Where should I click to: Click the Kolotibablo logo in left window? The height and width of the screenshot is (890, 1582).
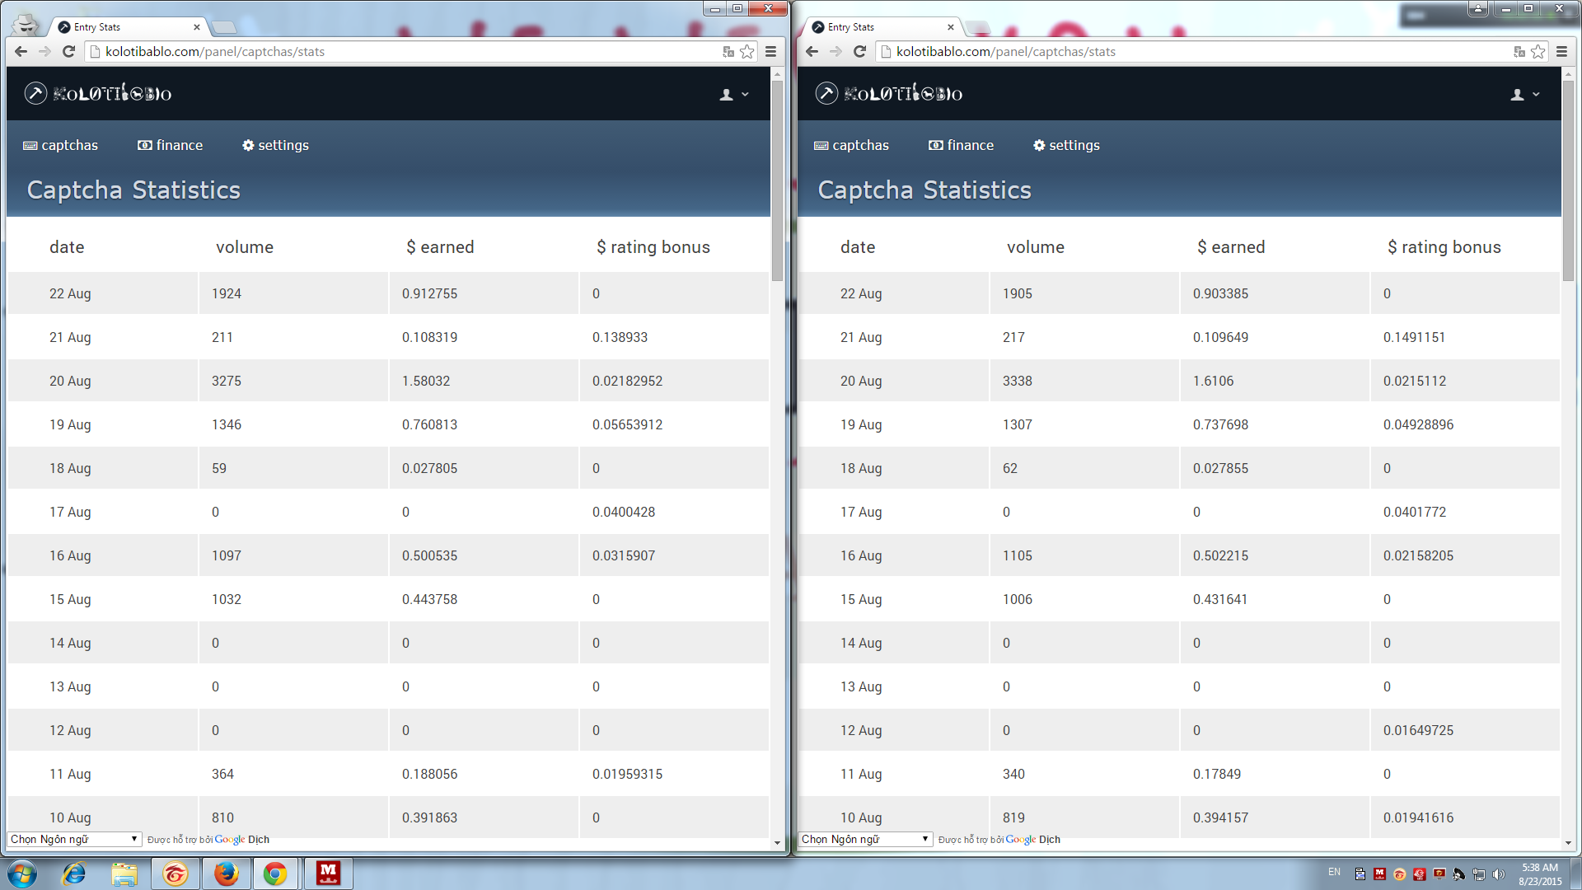tap(98, 93)
